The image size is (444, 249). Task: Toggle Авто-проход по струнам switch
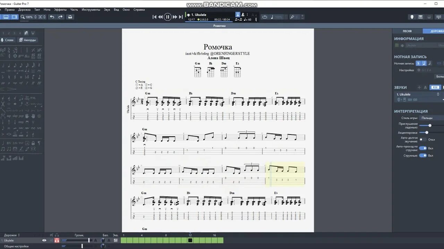click(423, 148)
